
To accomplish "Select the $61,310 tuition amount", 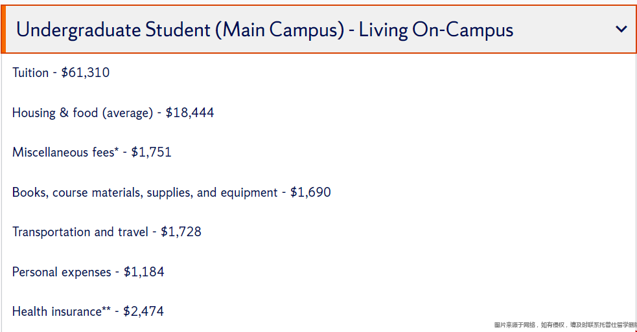I will (x=86, y=73).
